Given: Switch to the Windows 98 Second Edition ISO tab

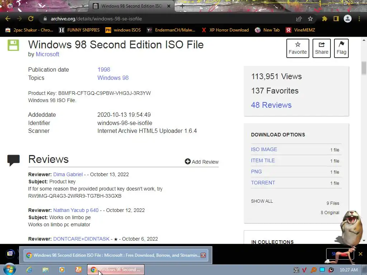Looking at the screenshot, I should point(131,6).
